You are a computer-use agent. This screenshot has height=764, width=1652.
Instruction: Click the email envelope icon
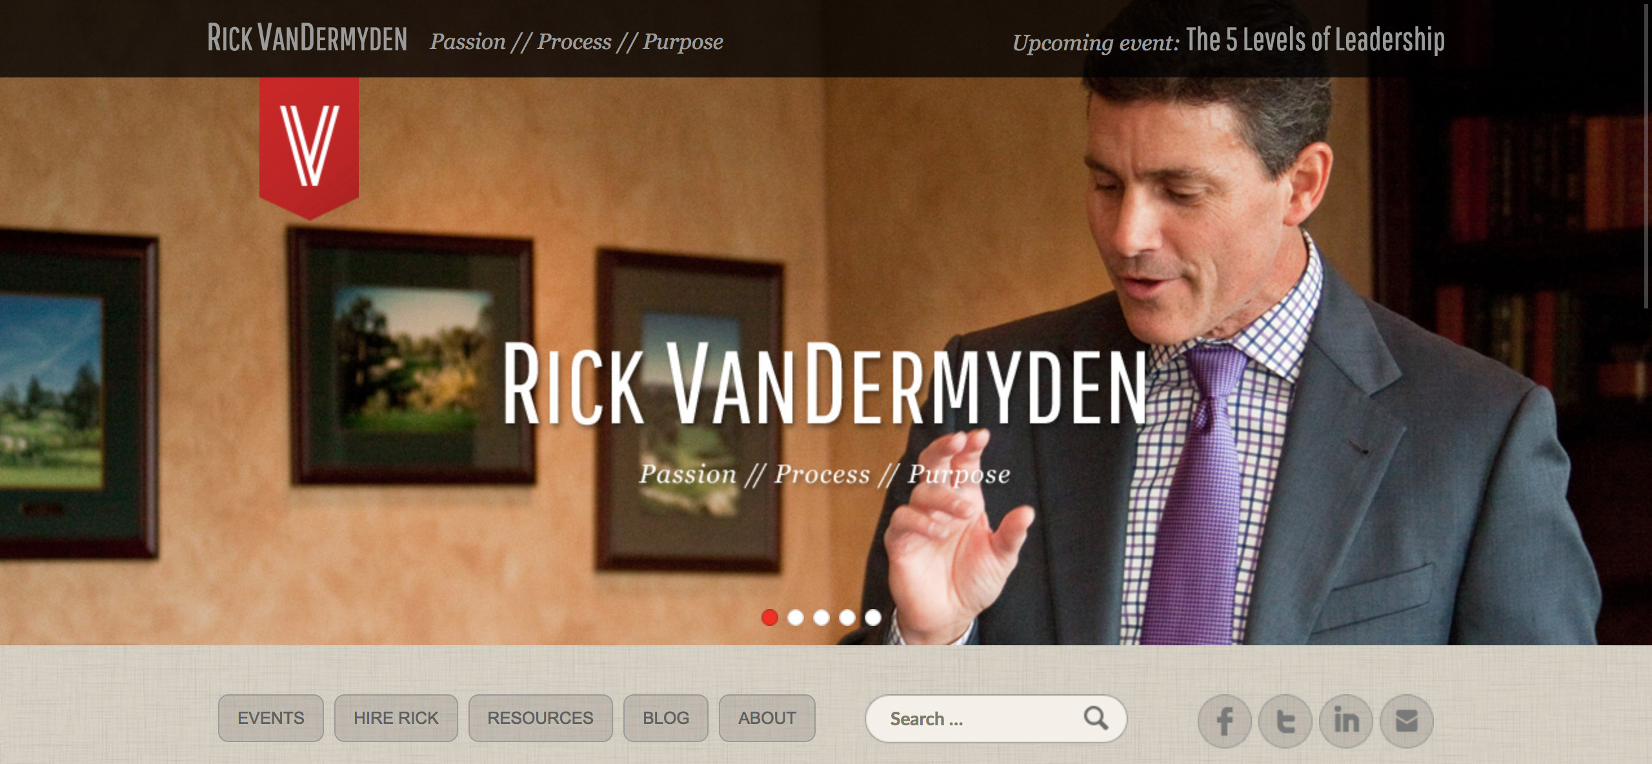1407,721
